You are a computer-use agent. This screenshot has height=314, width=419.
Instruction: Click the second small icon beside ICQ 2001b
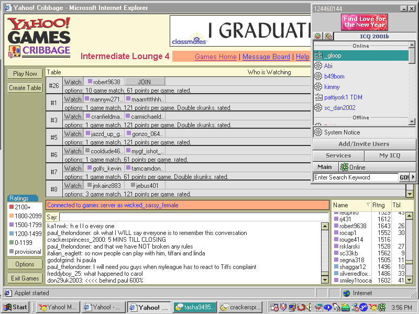click(328, 36)
